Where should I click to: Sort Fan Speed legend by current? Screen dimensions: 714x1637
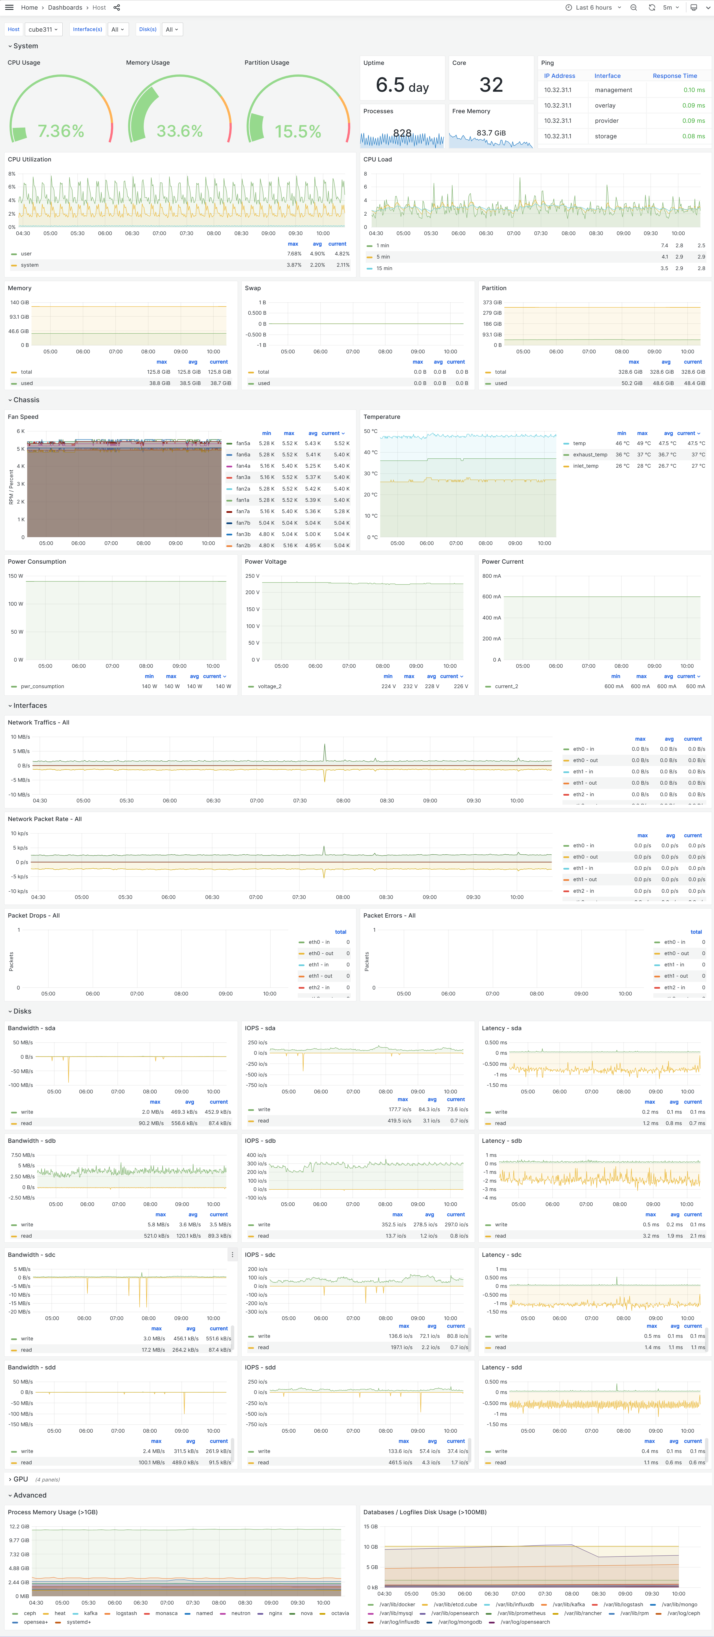click(x=333, y=434)
